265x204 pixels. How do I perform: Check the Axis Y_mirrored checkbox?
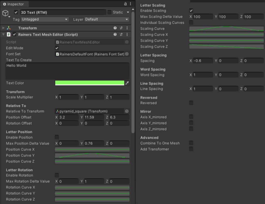pyautogui.click(x=191, y=123)
